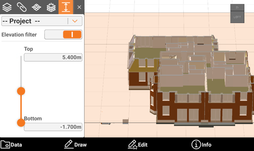Click the LEFT face of view cube

pyautogui.click(x=237, y=17)
